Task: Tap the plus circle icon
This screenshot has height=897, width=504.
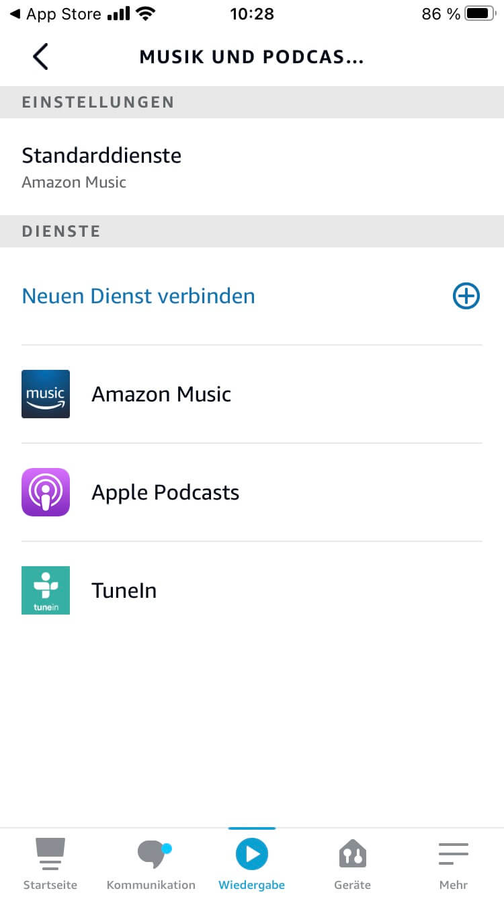Action: [466, 296]
